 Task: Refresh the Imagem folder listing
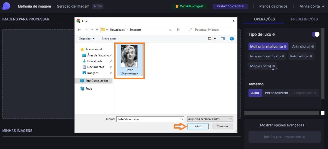178,30
